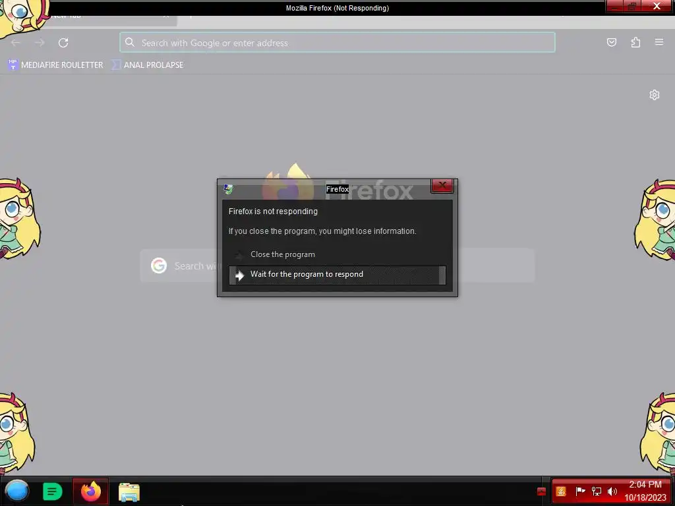Image resolution: width=675 pixels, height=506 pixels.
Task: Choose Wait for the program to respond
Action: click(337, 275)
